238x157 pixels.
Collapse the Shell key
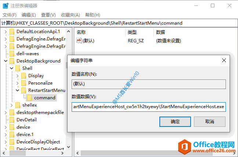[x=11, y=68]
